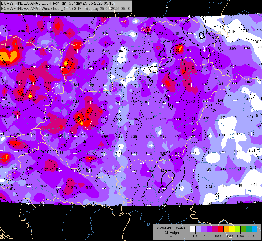This screenshot has height=241, width=262.
Task: Click the wind shear value 3.47
Action: pyautogui.click(x=235, y=100)
